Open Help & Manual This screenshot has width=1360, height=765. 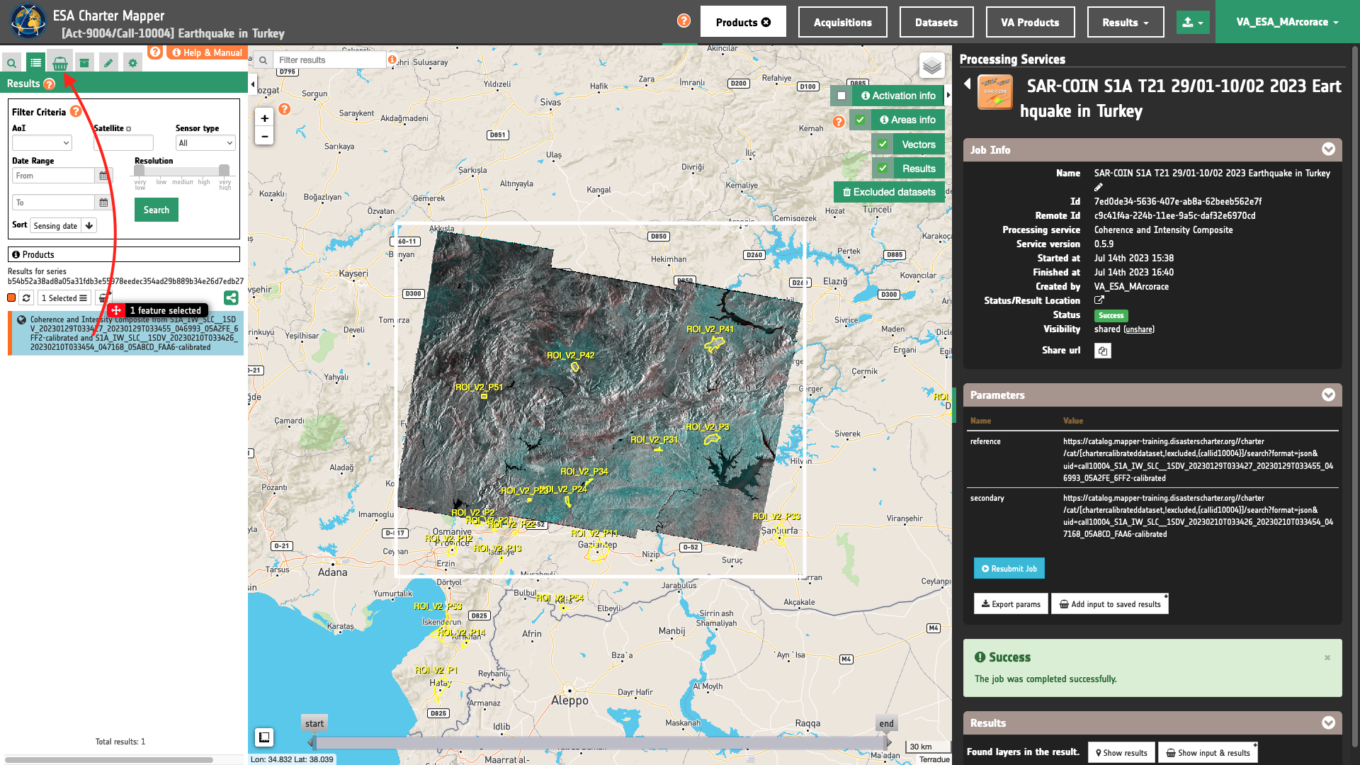coord(207,52)
